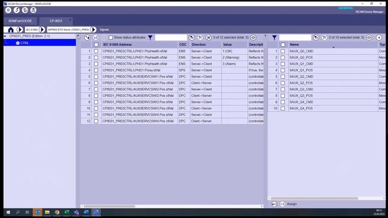Image resolution: width=388 pixels, height=218 pixels.
Task: Clear filter with the crossed-out icon in the left panel
Action: [x=209, y=38]
